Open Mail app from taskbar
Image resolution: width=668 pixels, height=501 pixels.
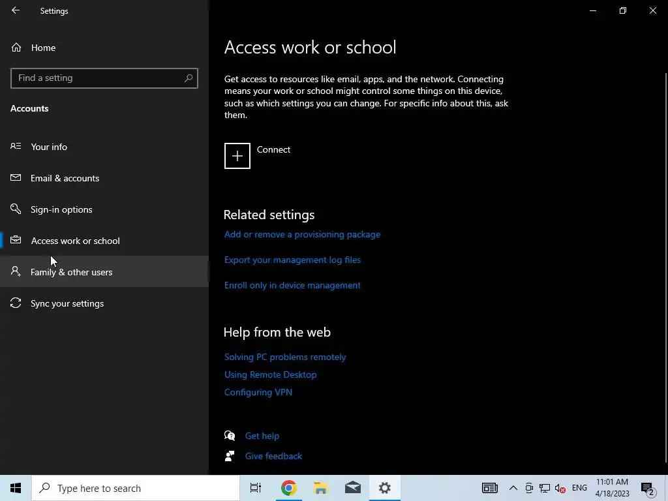(353, 488)
